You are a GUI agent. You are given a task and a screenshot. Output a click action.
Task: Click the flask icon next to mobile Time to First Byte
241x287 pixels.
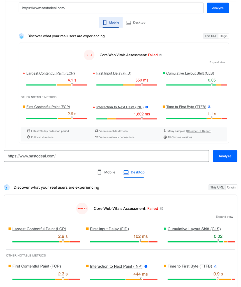pyautogui.click(x=209, y=107)
